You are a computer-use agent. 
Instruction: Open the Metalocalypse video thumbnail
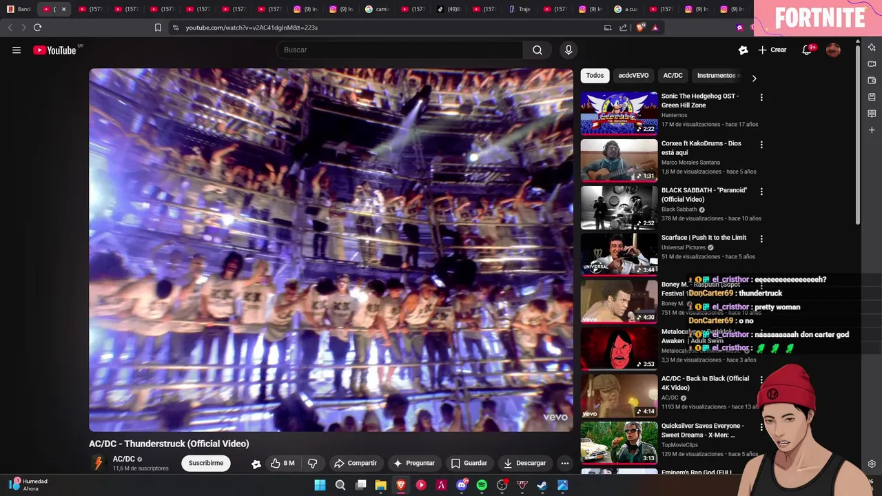click(619, 349)
